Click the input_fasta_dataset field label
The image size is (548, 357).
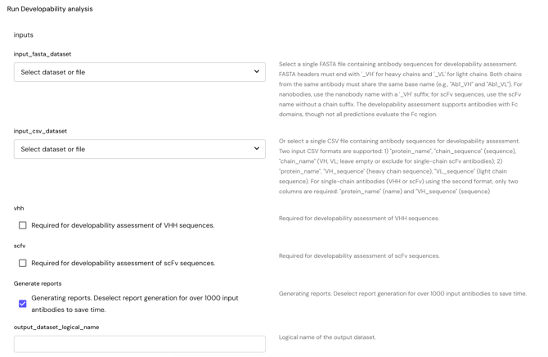pos(43,54)
